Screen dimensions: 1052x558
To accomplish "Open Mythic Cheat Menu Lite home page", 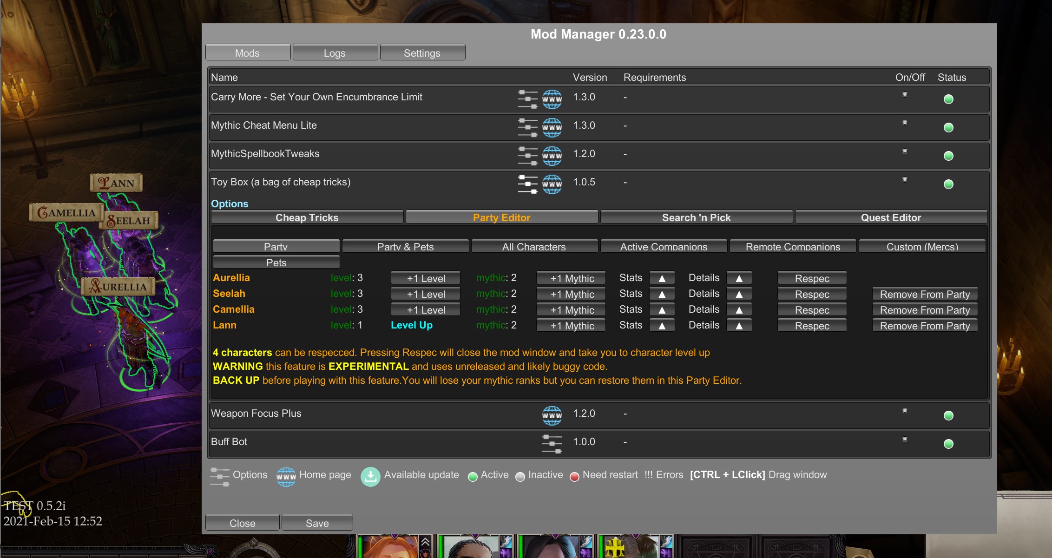I will click(x=552, y=127).
